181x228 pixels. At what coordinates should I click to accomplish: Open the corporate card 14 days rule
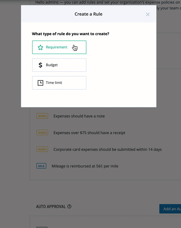[x=108, y=149]
